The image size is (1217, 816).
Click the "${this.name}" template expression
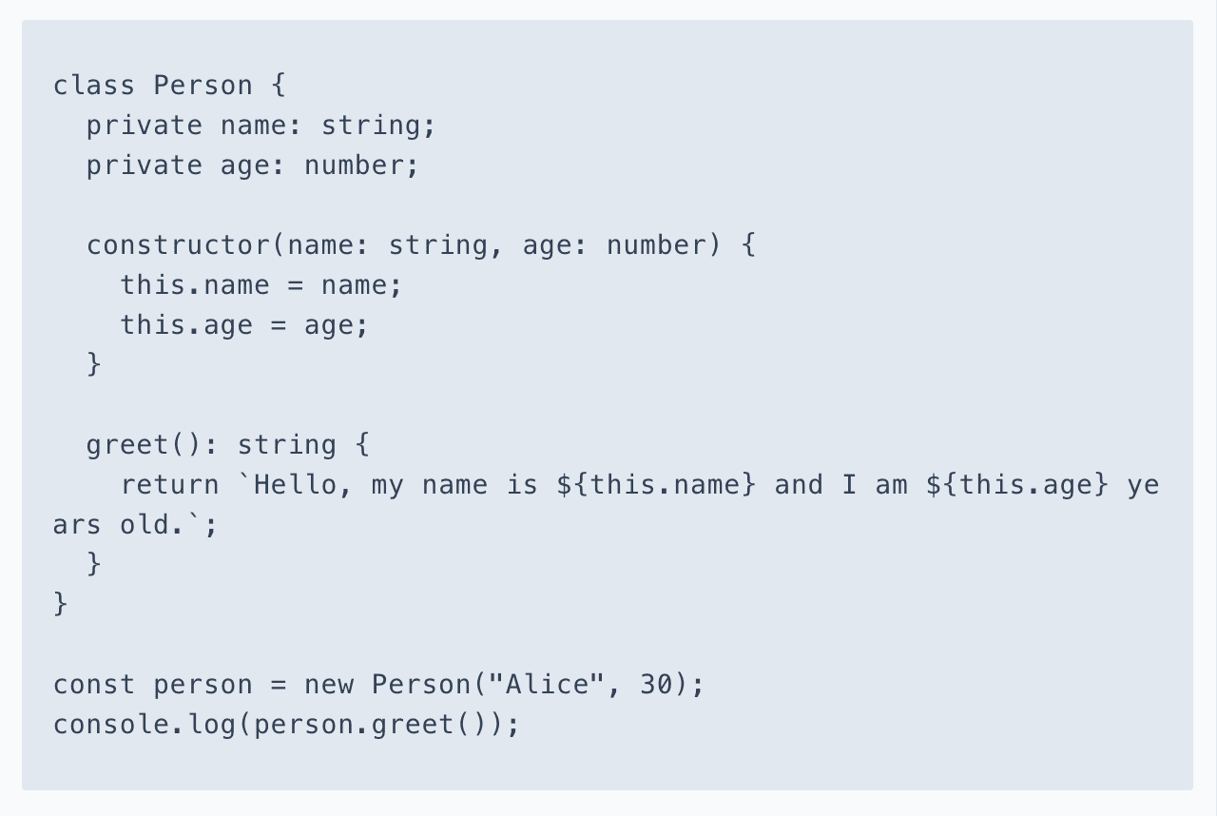[656, 485]
